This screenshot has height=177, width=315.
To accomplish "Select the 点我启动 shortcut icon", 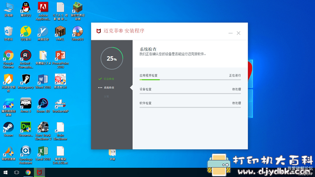I will pyautogui.click(x=43, y=33).
